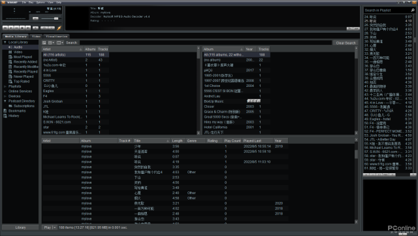The width and height of the screenshot is (418, 236).
Task: Open the dropdown arrow beside the Play button
Action: [x=55, y=228]
